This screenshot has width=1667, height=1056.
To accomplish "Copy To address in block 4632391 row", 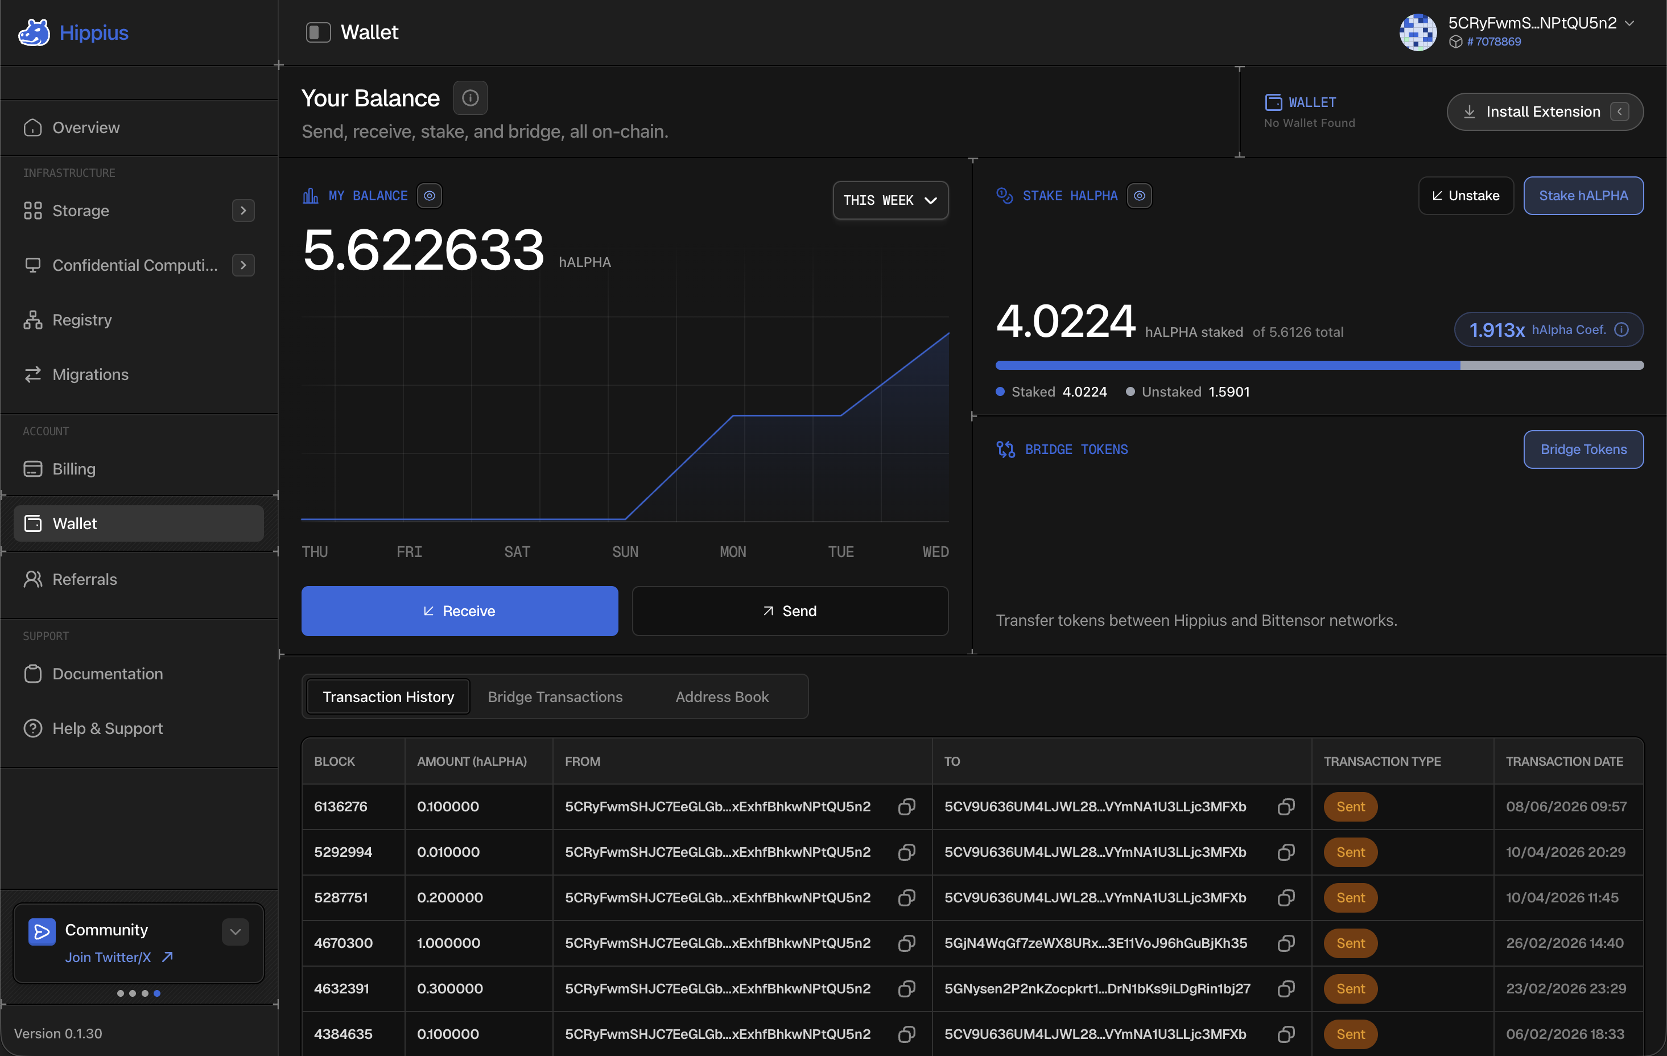I will pos(1286,989).
